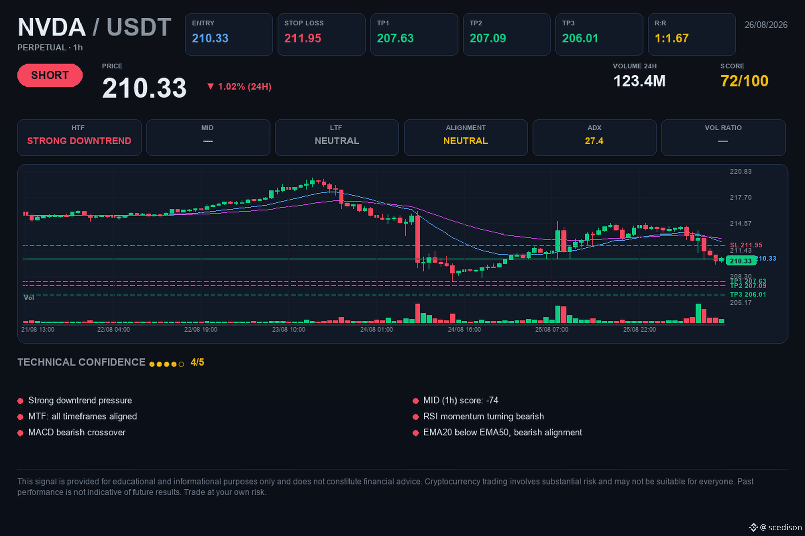The width and height of the screenshot is (805, 536).
Task: Select the ENTRY card showing 210.33
Action: tap(229, 35)
